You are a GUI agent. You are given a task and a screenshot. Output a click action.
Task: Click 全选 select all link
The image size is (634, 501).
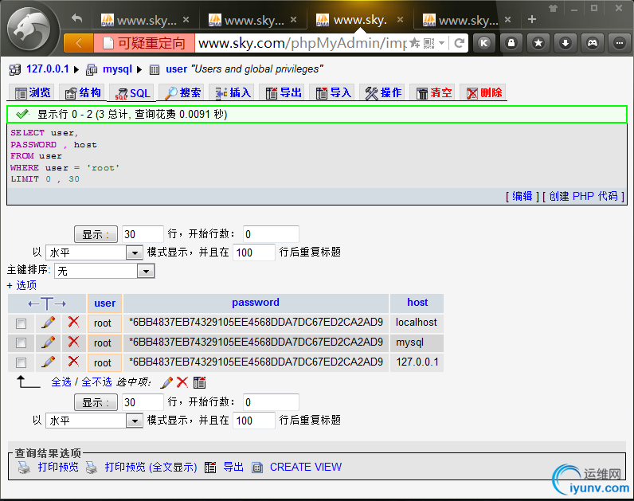point(61,382)
